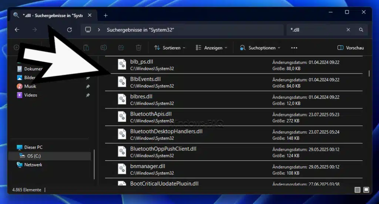The width and height of the screenshot is (379, 204).
Task: Click the BluetoothApis.dll file icon
Action: pyautogui.click(x=122, y=117)
